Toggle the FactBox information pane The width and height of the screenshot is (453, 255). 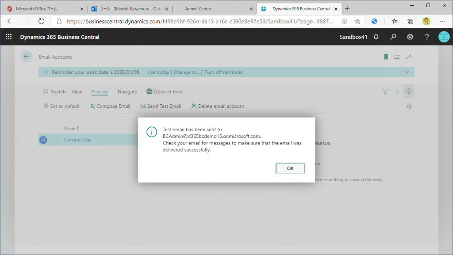408,91
